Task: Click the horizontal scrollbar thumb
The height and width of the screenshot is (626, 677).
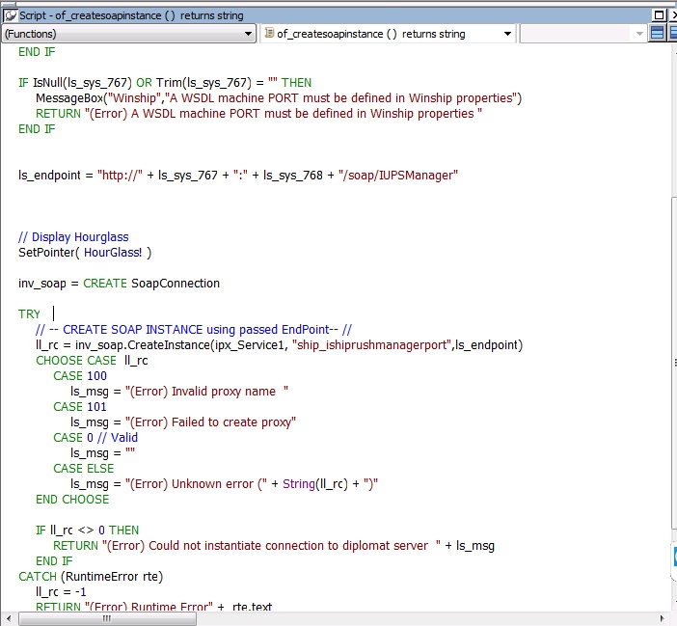Action: point(108,618)
